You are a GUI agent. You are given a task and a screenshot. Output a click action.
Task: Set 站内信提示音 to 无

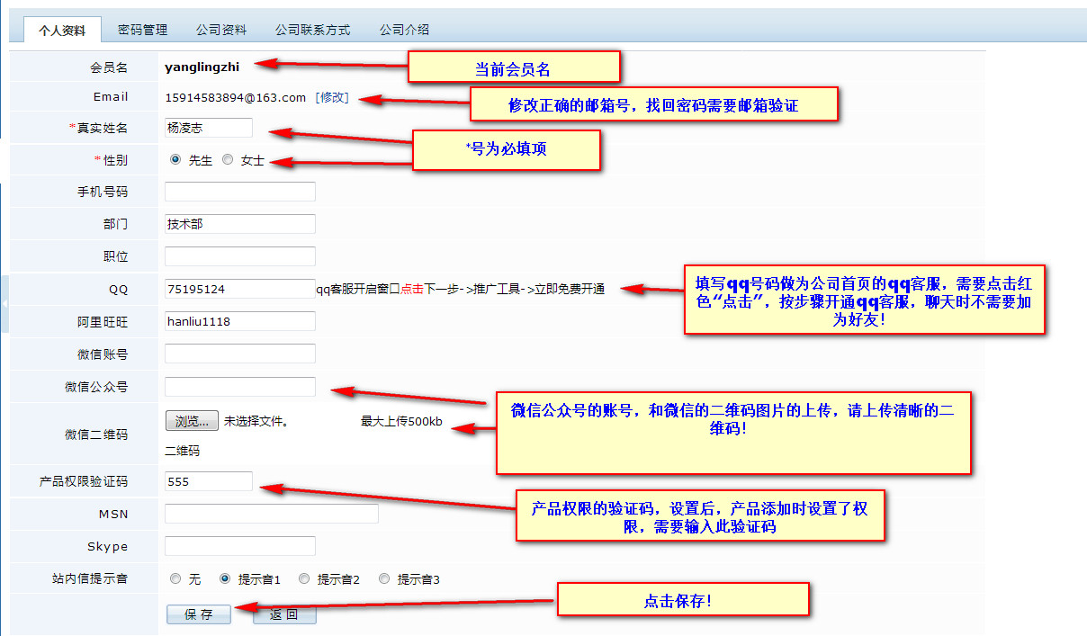[175, 578]
